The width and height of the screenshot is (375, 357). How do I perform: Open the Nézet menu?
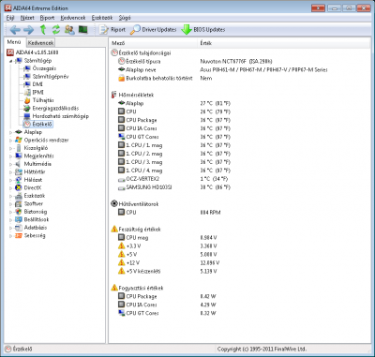(27, 18)
